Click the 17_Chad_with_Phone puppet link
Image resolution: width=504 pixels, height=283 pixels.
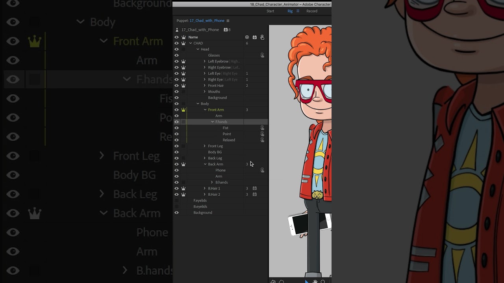[x=207, y=21]
